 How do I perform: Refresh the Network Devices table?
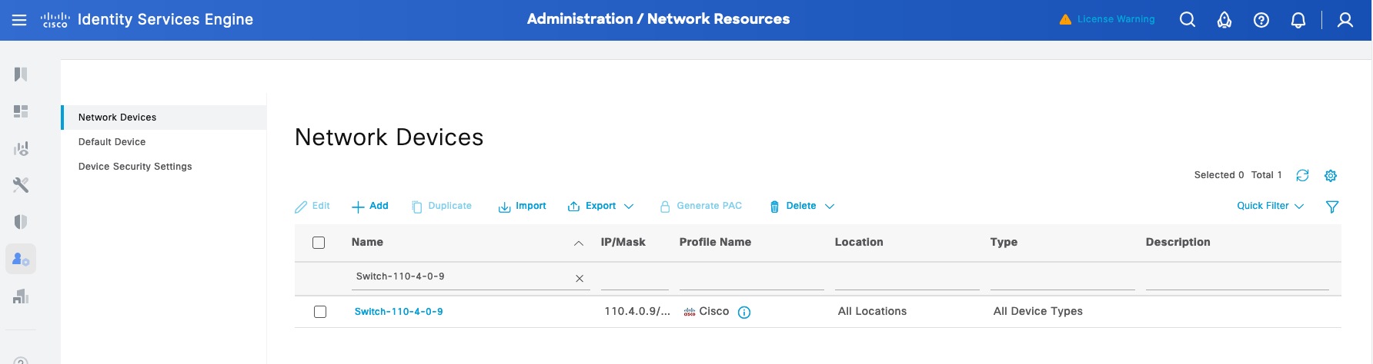[1302, 176]
